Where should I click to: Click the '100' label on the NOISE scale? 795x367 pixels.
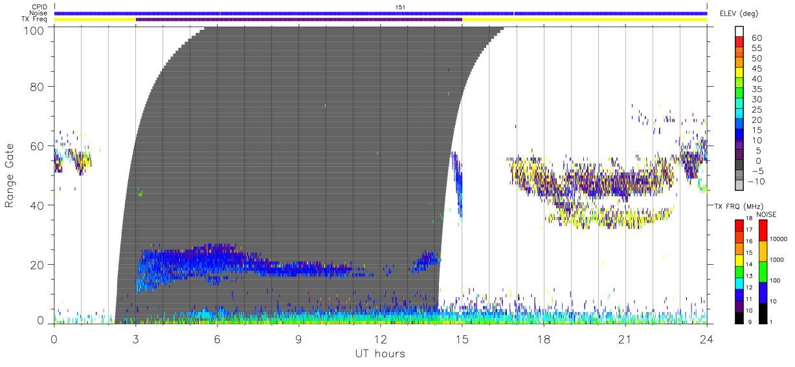(776, 282)
